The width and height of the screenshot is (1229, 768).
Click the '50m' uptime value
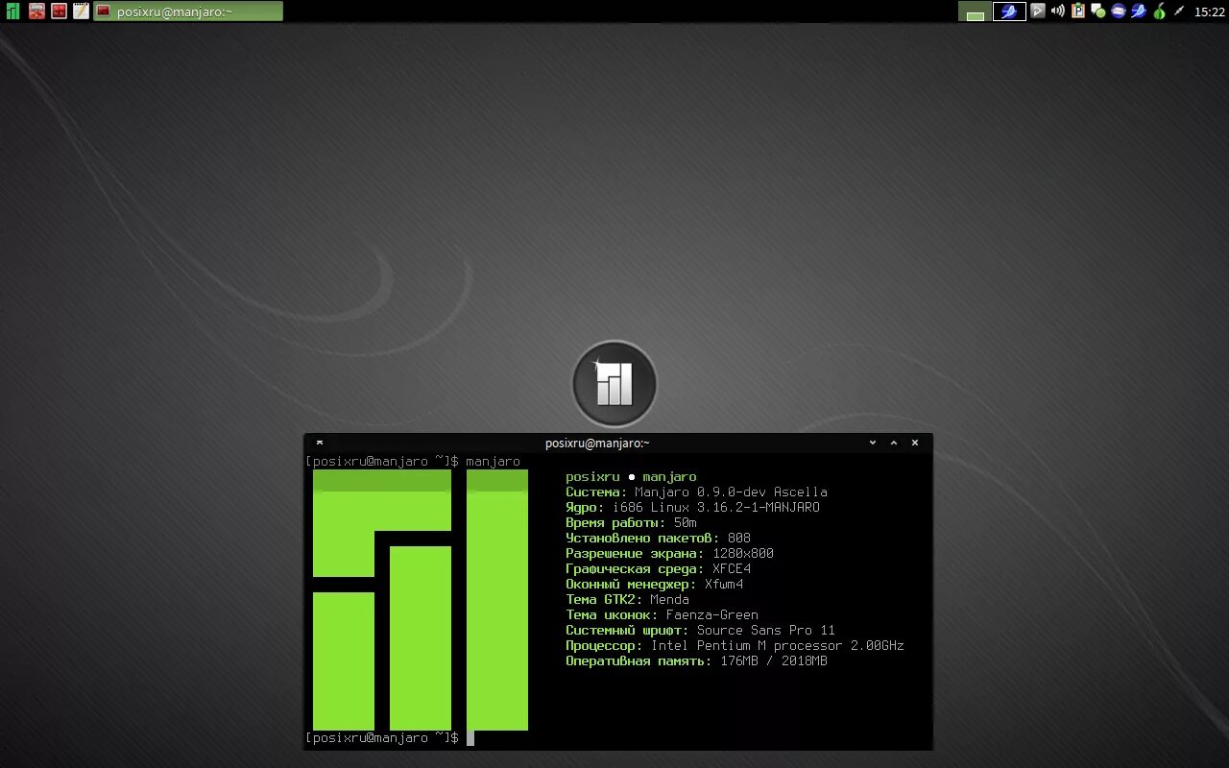click(686, 523)
